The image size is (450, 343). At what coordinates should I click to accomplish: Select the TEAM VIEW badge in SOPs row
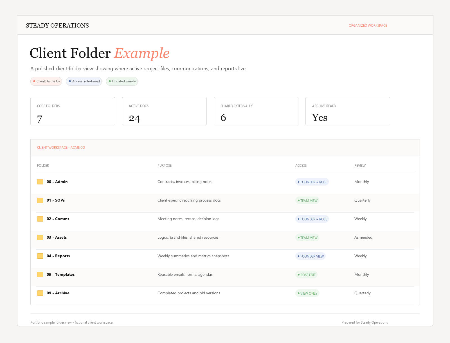point(307,200)
